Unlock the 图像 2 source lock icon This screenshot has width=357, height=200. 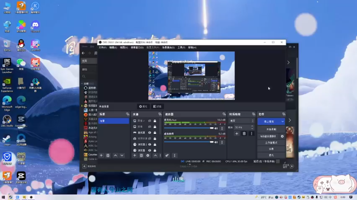[155, 121]
